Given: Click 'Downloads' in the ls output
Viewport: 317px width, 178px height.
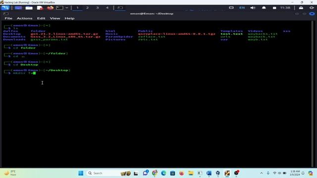Looking at the screenshot, I should point(14,40).
